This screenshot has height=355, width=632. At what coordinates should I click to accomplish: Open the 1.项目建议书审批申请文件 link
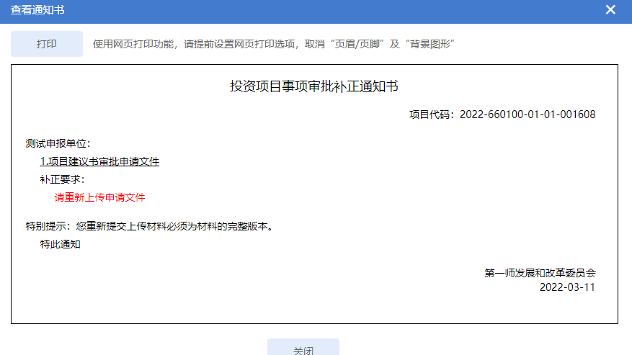[x=99, y=161]
